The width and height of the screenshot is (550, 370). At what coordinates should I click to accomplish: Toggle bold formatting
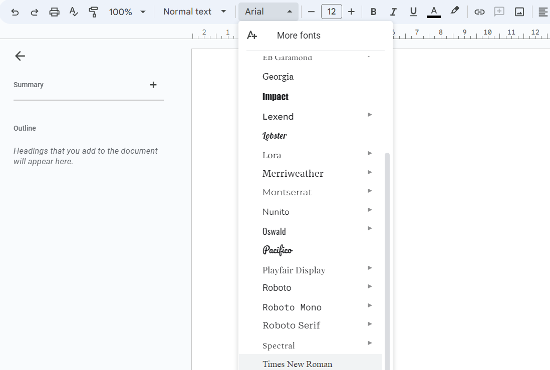(374, 12)
